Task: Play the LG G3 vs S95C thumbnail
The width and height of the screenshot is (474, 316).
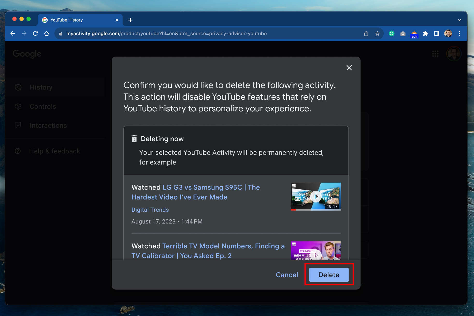Action: pyautogui.click(x=315, y=196)
